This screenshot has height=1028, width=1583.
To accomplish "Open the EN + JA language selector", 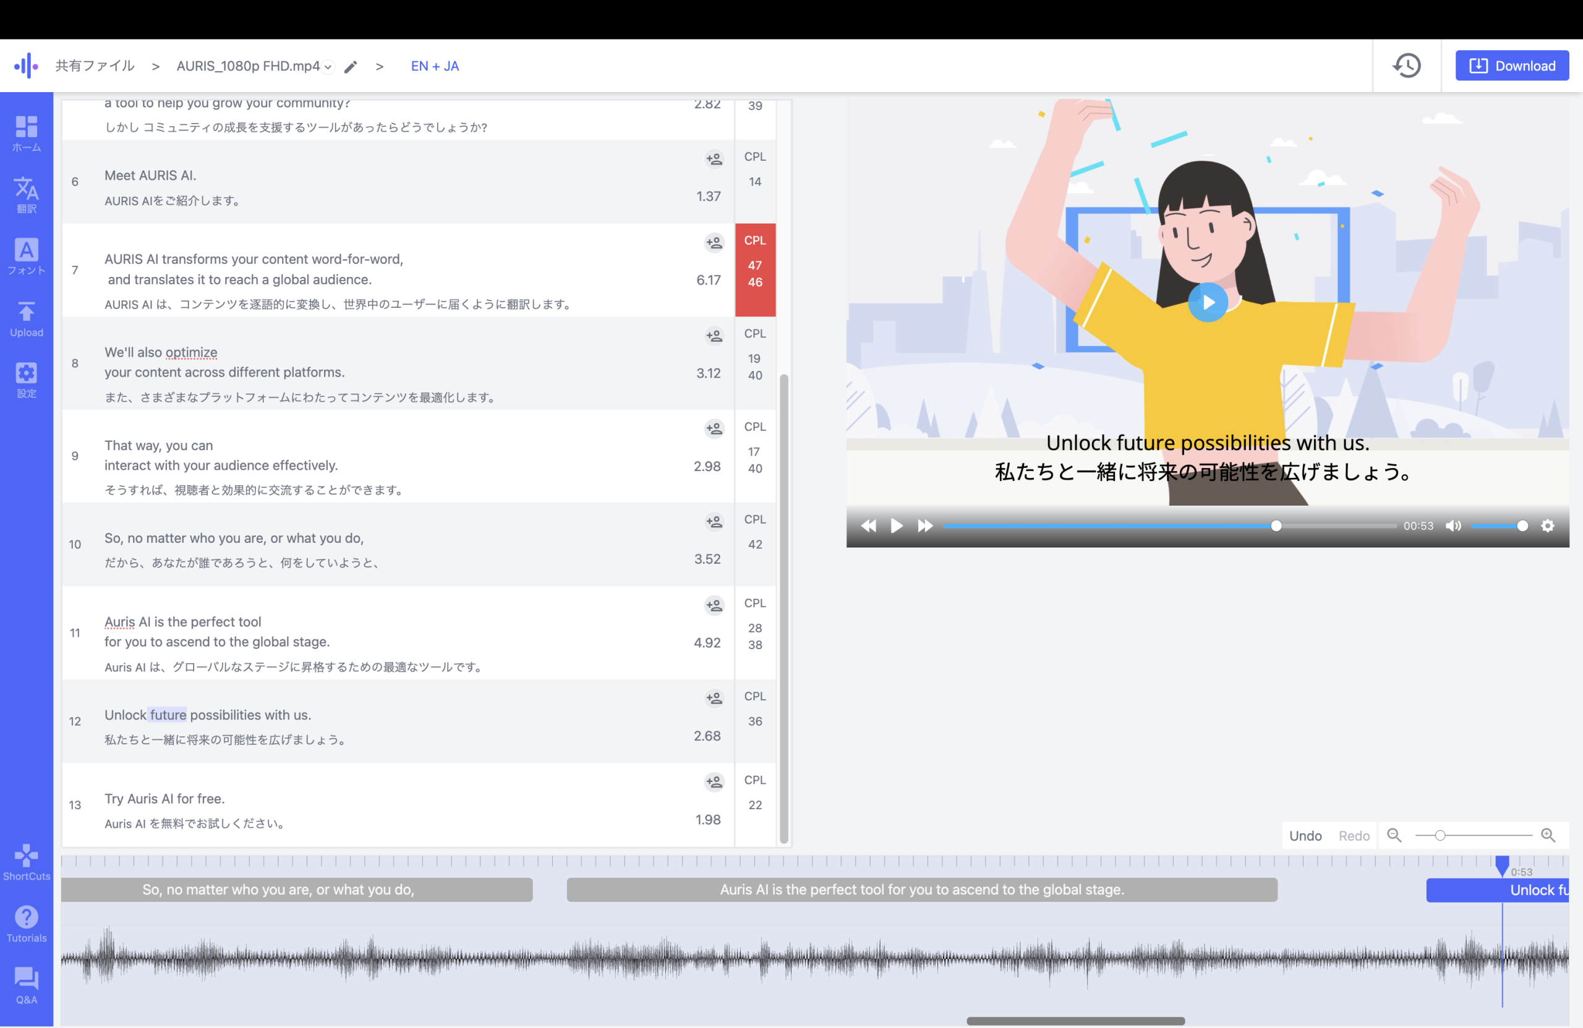I will [x=434, y=66].
